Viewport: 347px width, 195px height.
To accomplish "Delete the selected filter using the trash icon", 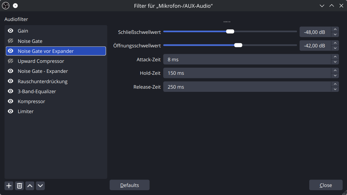I will (x=19, y=186).
